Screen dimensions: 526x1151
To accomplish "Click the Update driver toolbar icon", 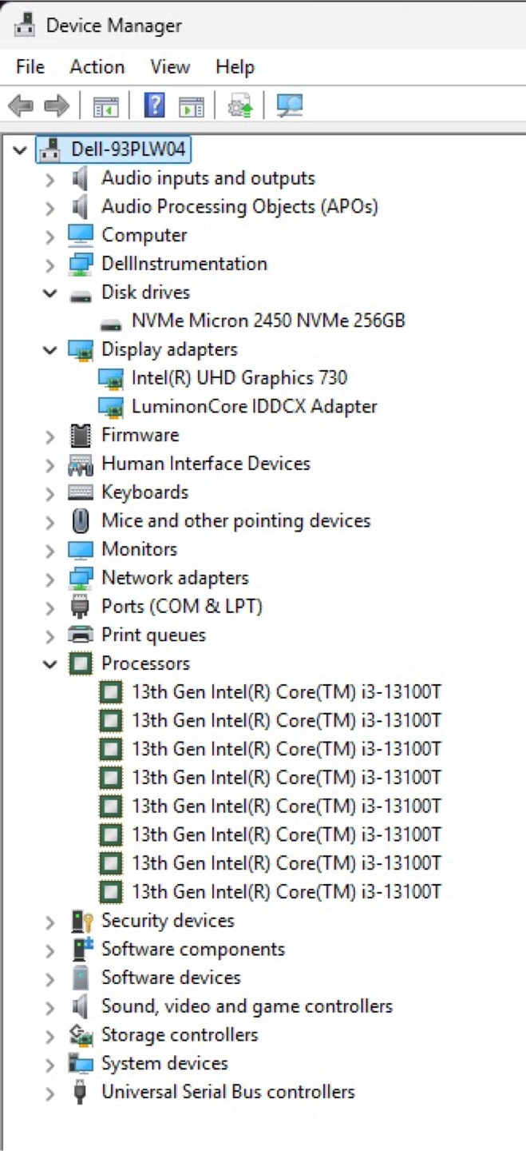I will [240, 106].
